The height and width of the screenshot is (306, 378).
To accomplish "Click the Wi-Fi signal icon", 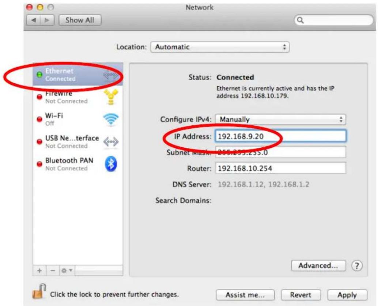I will pyautogui.click(x=111, y=119).
